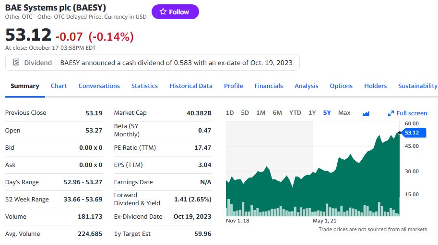Open the chart in Full screen

pos(408,113)
